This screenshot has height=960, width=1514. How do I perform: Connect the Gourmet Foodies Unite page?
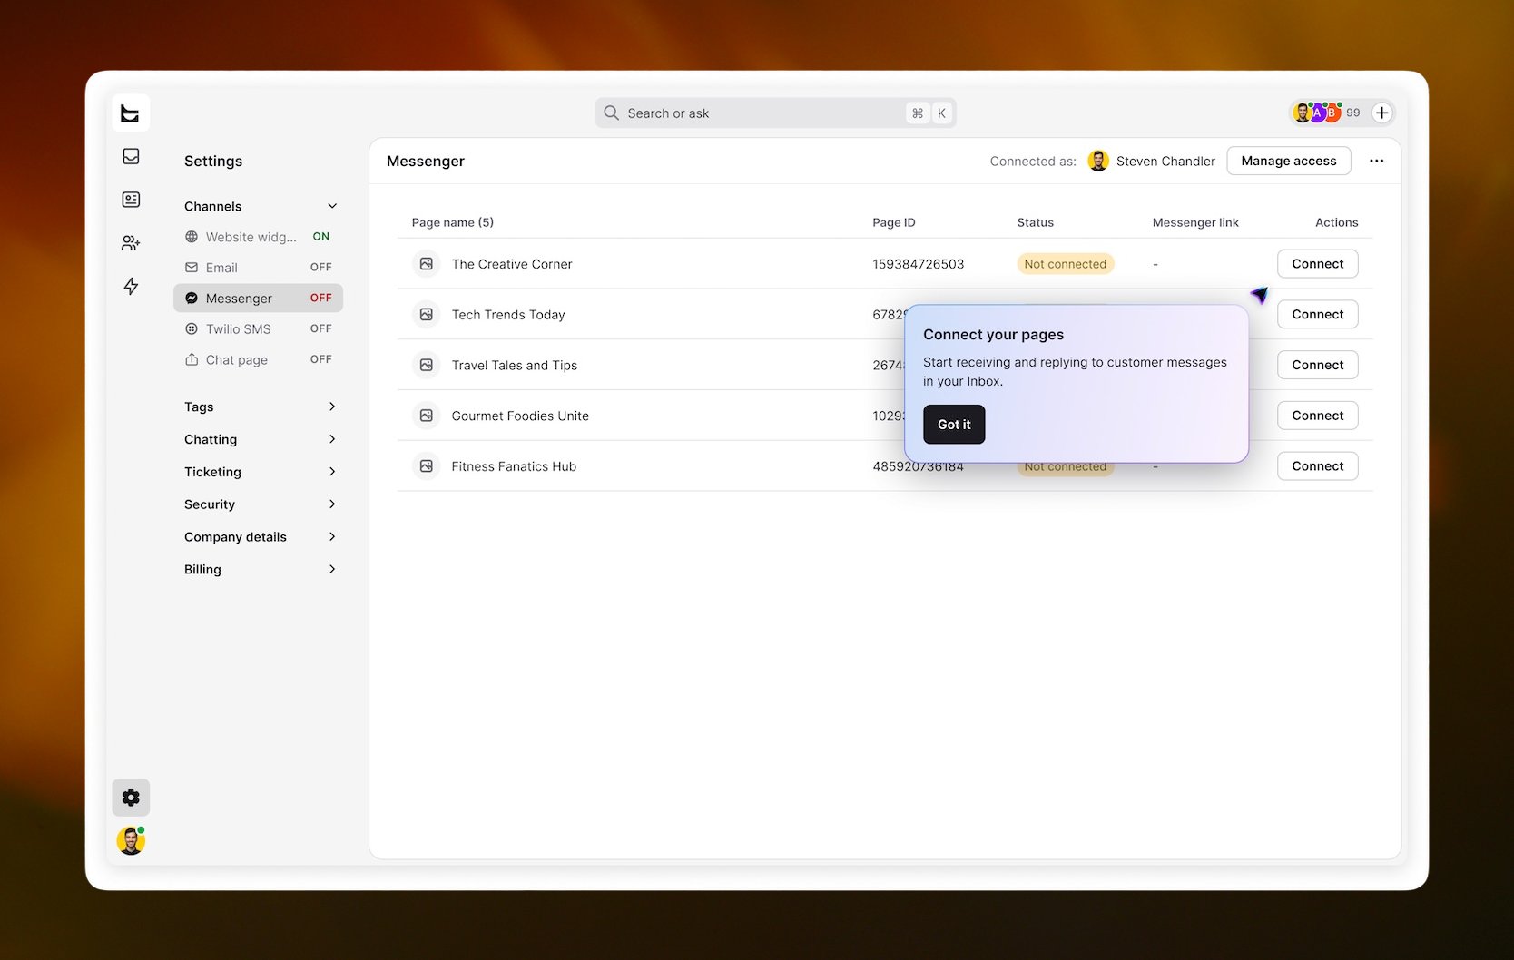point(1317,416)
